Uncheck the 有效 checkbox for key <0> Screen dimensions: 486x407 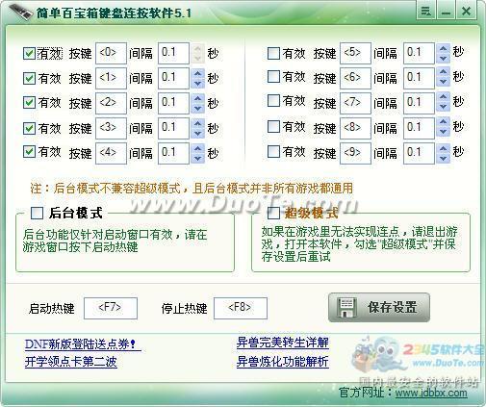tap(29, 54)
